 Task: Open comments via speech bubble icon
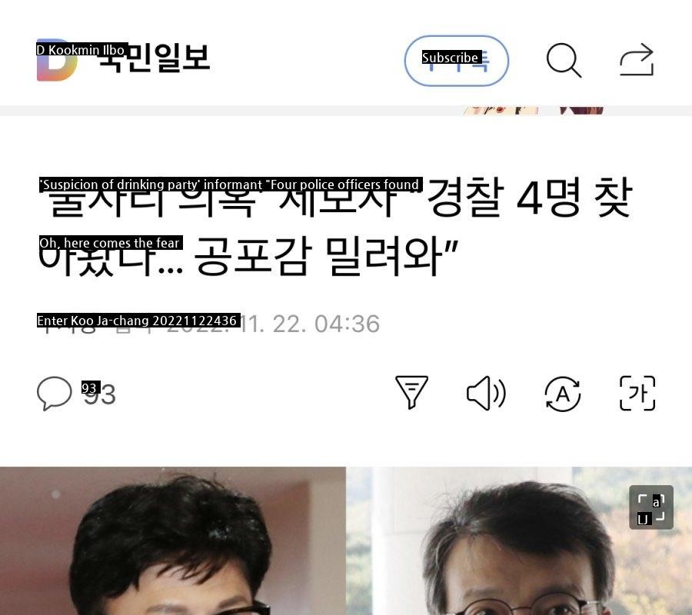coord(55,393)
